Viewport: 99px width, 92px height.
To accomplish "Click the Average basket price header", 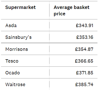I will tap(72, 10).
